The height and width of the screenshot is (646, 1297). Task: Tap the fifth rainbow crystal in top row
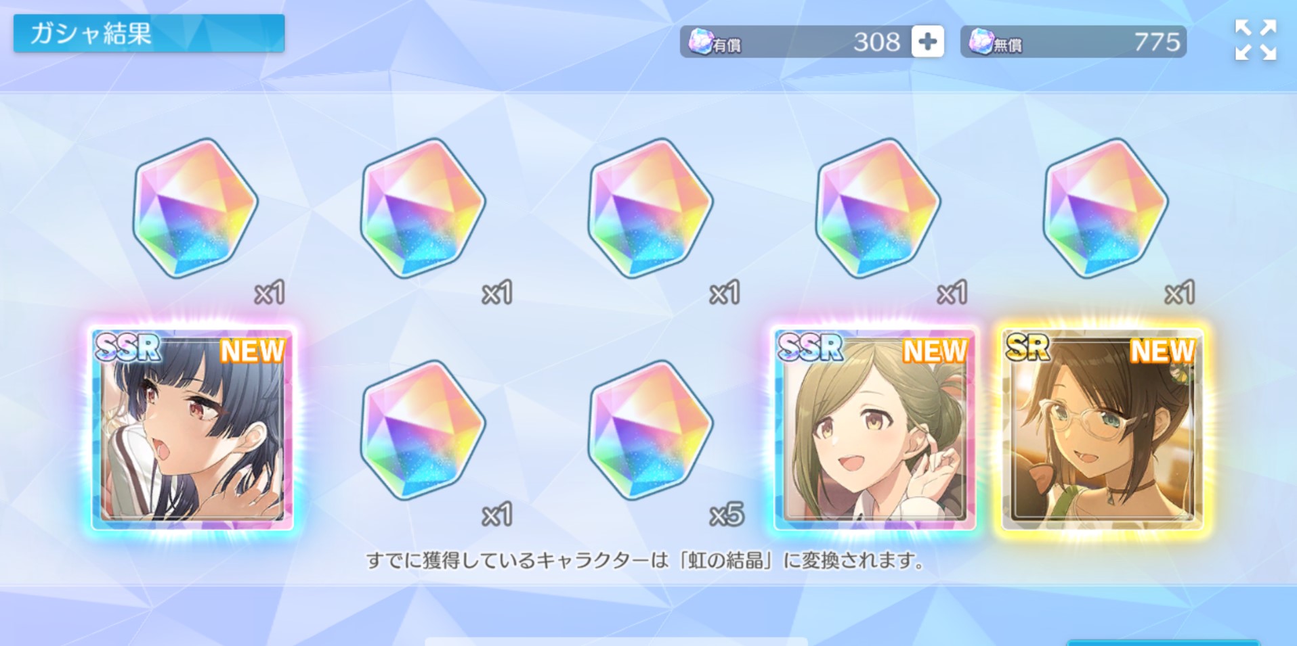[1106, 208]
